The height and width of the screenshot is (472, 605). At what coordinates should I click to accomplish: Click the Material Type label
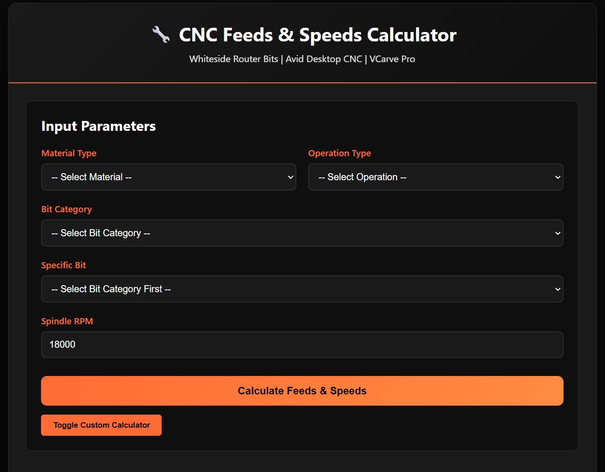click(x=69, y=153)
